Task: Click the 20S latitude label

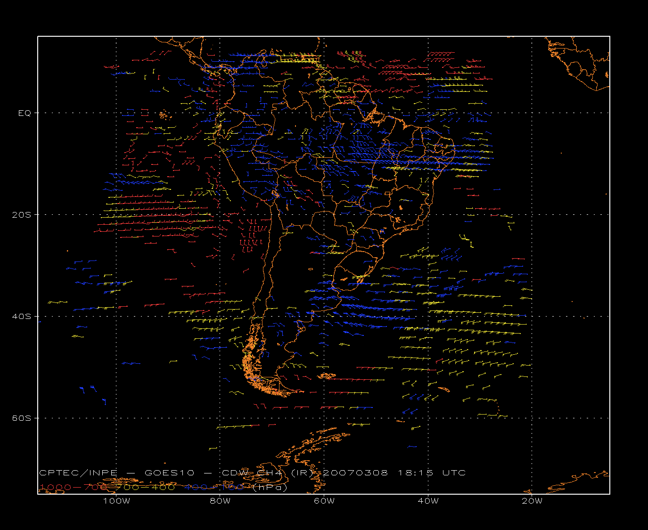Action: [x=21, y=215]
